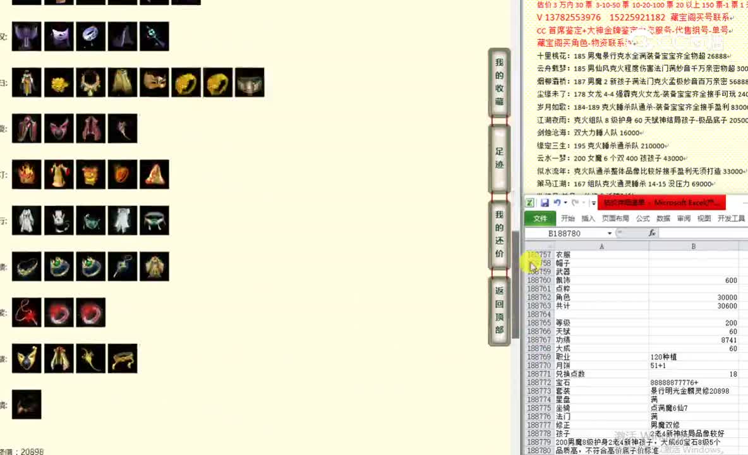748x455 pixels.
Task: Click the orange triangular hat item icon
Action: (155, 174)
